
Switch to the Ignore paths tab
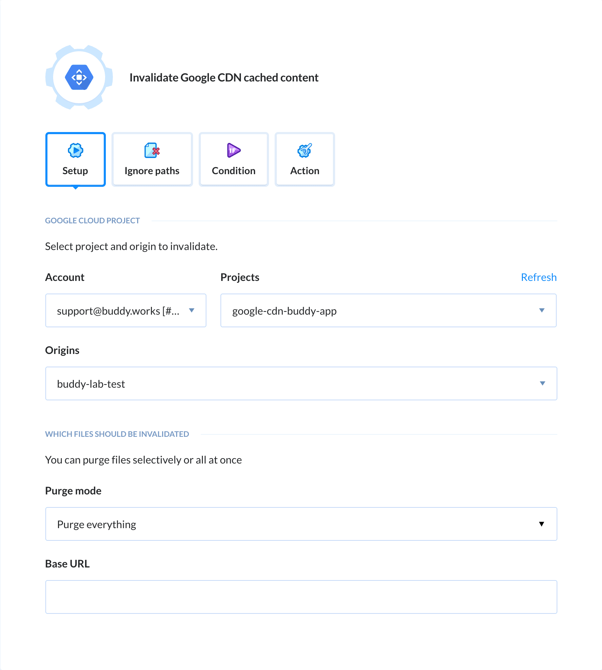point(152,159)
